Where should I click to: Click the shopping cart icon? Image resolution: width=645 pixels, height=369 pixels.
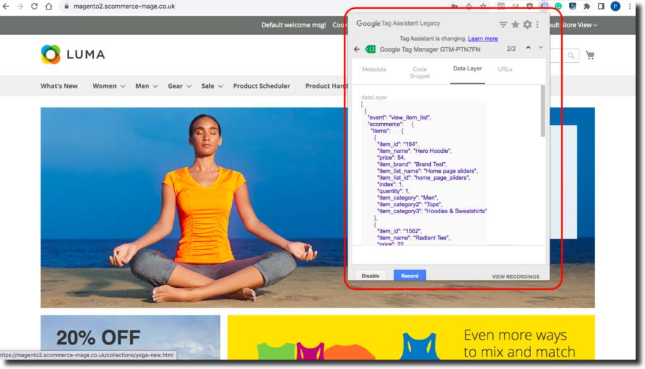pos(590,55)
